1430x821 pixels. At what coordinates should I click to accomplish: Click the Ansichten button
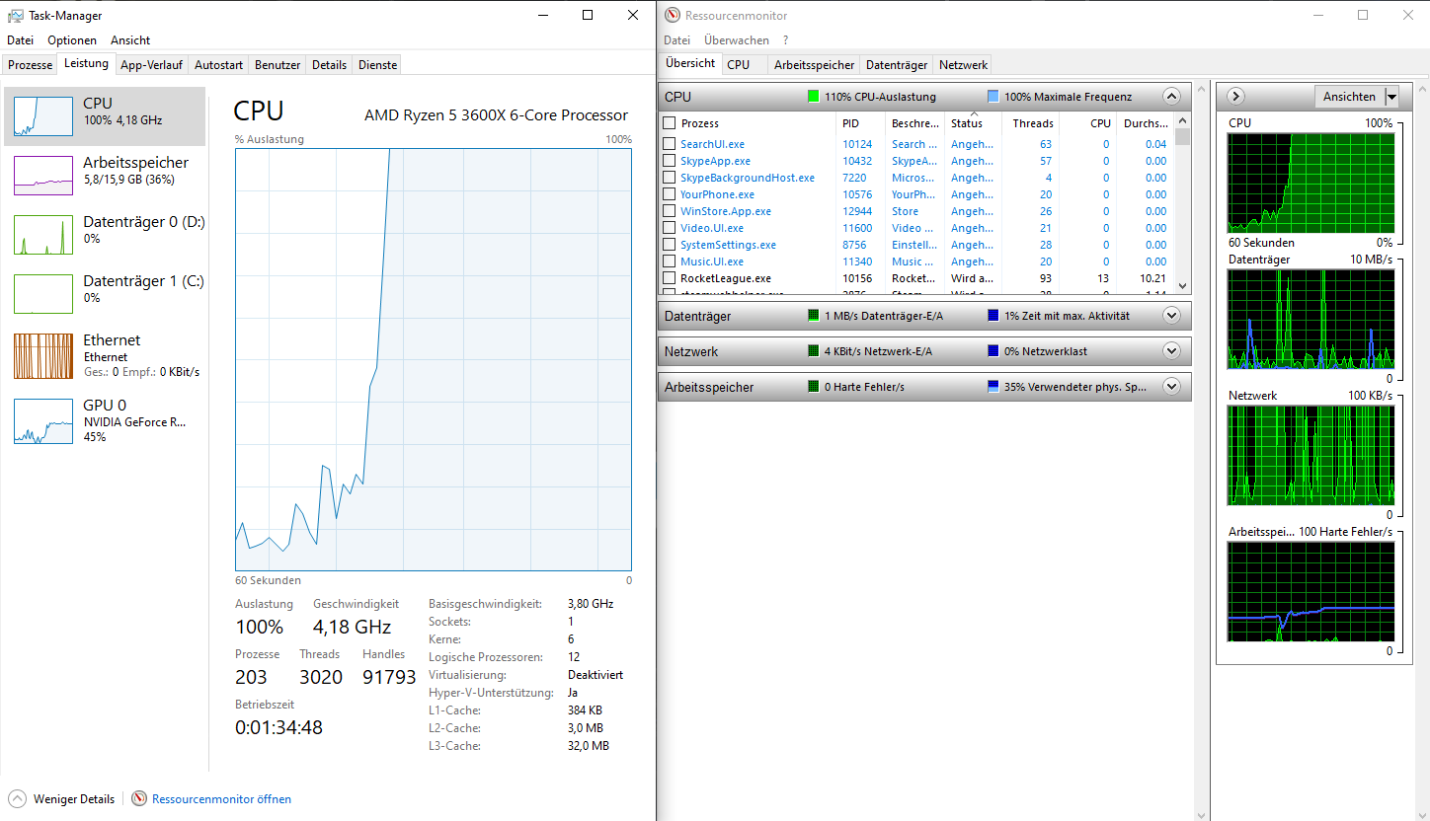[x=1349, y=97]
